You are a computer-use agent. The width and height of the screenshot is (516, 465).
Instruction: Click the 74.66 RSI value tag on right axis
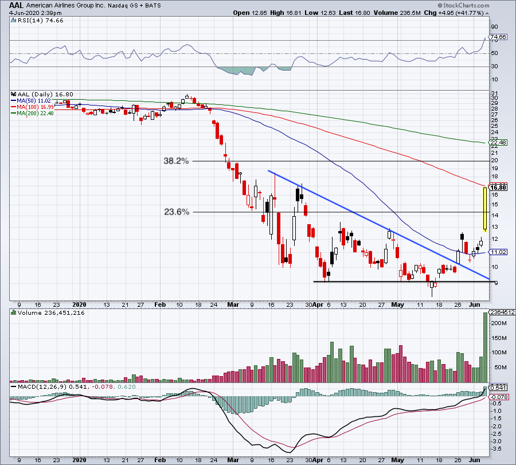pos(498,37)
